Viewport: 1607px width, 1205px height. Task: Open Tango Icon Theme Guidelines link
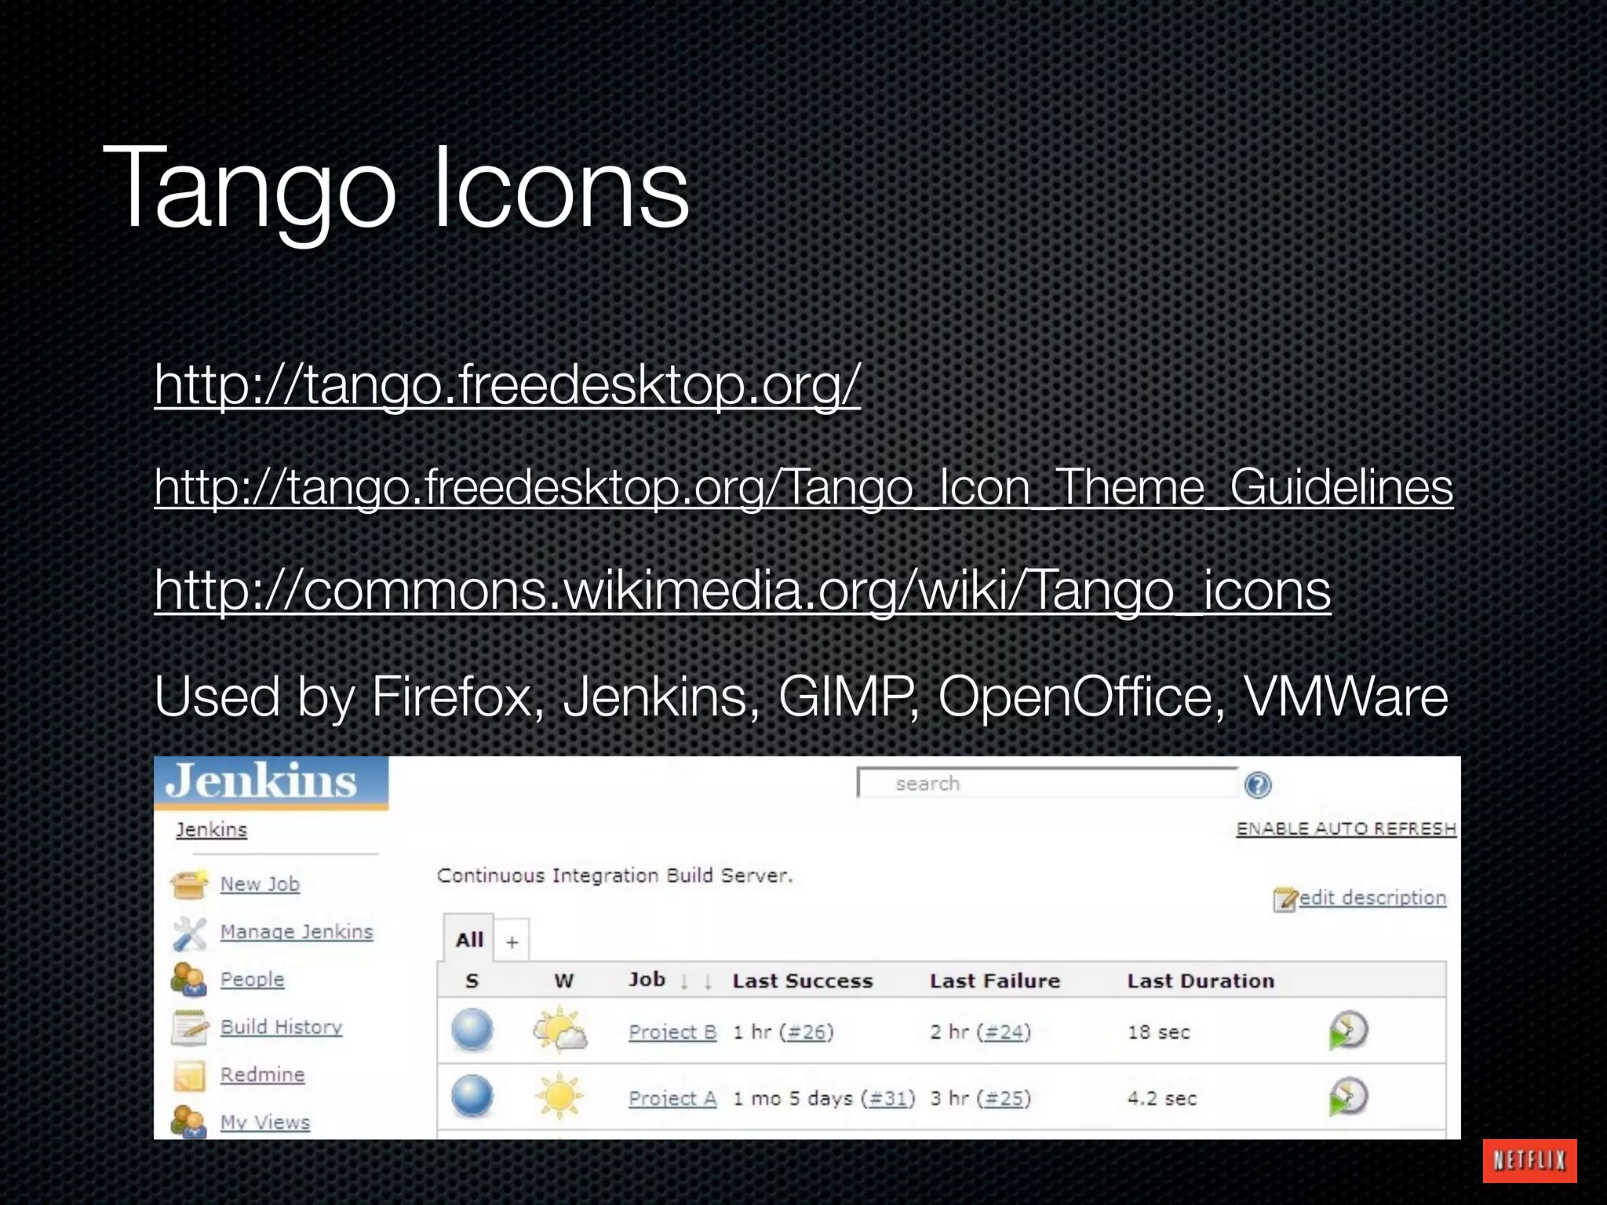pos(803,487)
